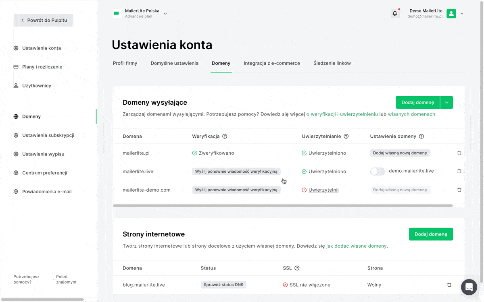Click the SSL help question-mark icon

coord(297,268)
